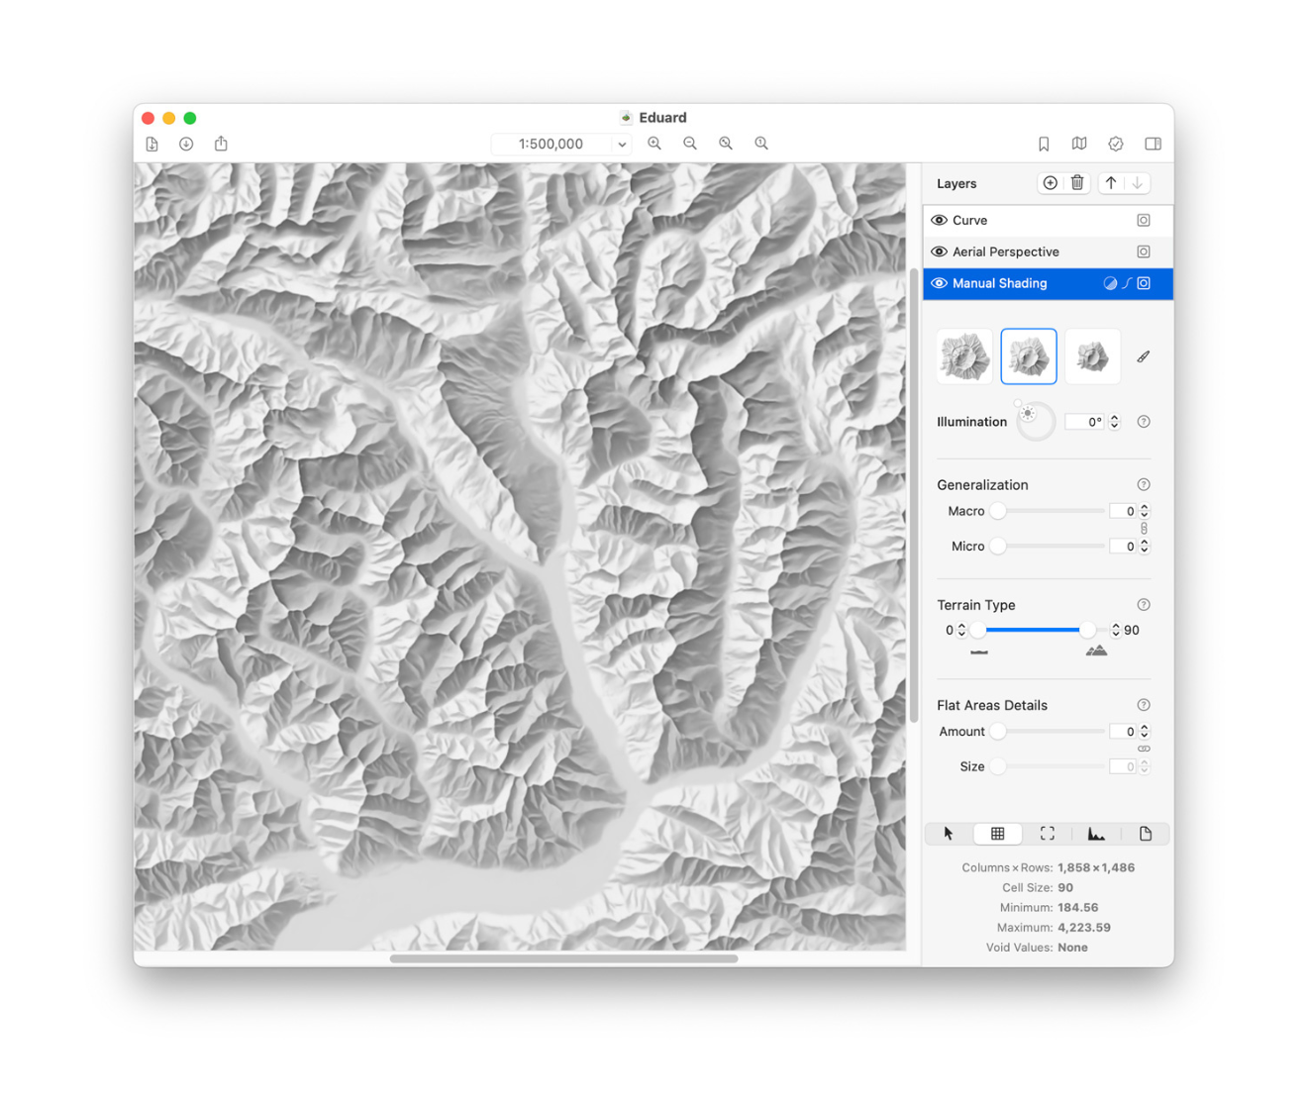Screen dimensions: 1307x1107
Task: Select the selection frame tool
Action: click(x=1047, y=834)
